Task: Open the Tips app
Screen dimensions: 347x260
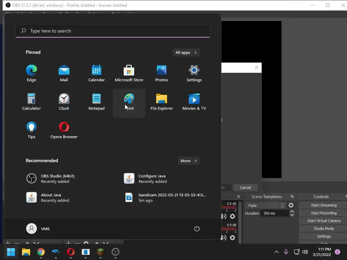Action: pyautogui.click(x=32, y=130)
